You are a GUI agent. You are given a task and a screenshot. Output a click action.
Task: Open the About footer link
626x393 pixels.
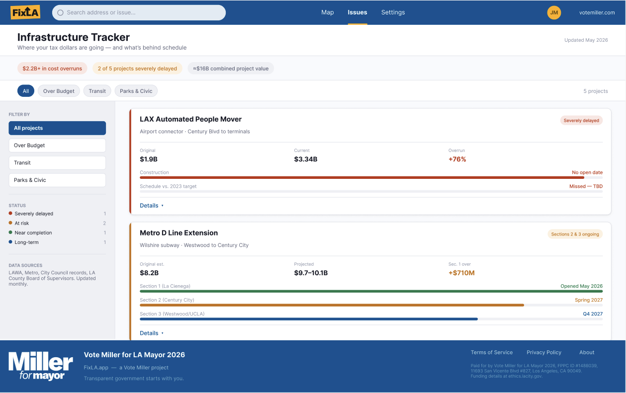587,352
